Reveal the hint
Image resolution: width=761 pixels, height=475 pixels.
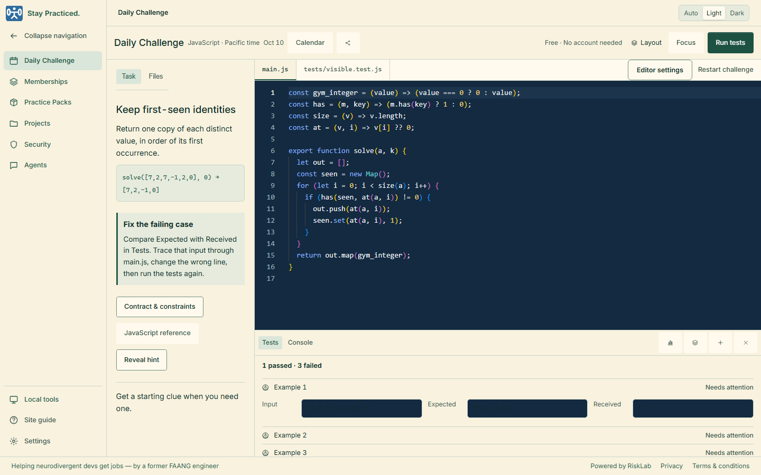[x=142, y=360]
